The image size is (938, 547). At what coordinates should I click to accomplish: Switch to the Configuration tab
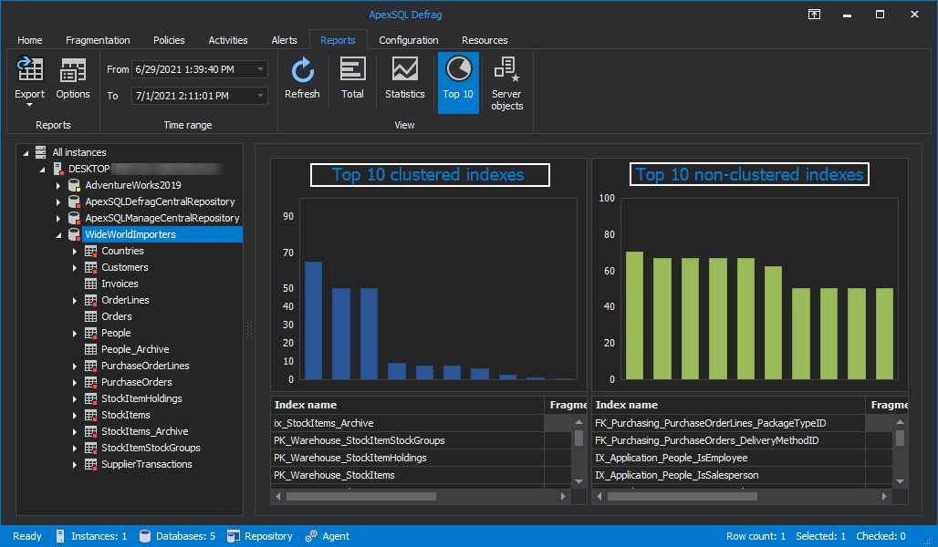click(x=409, y=40)
